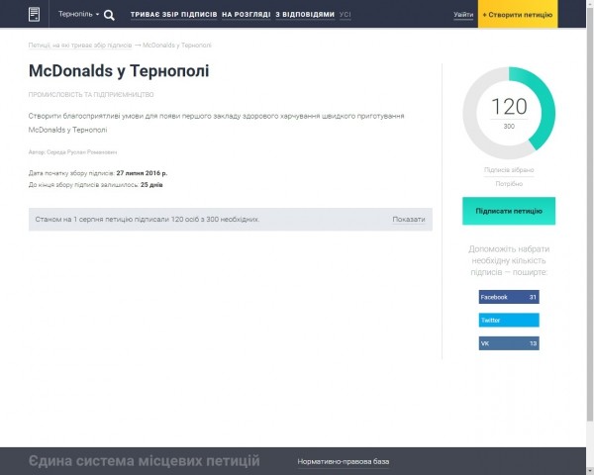The image size is (594, 475).
Task: Click the McDonalds у Тернополі heading
Action: [119, 71]
